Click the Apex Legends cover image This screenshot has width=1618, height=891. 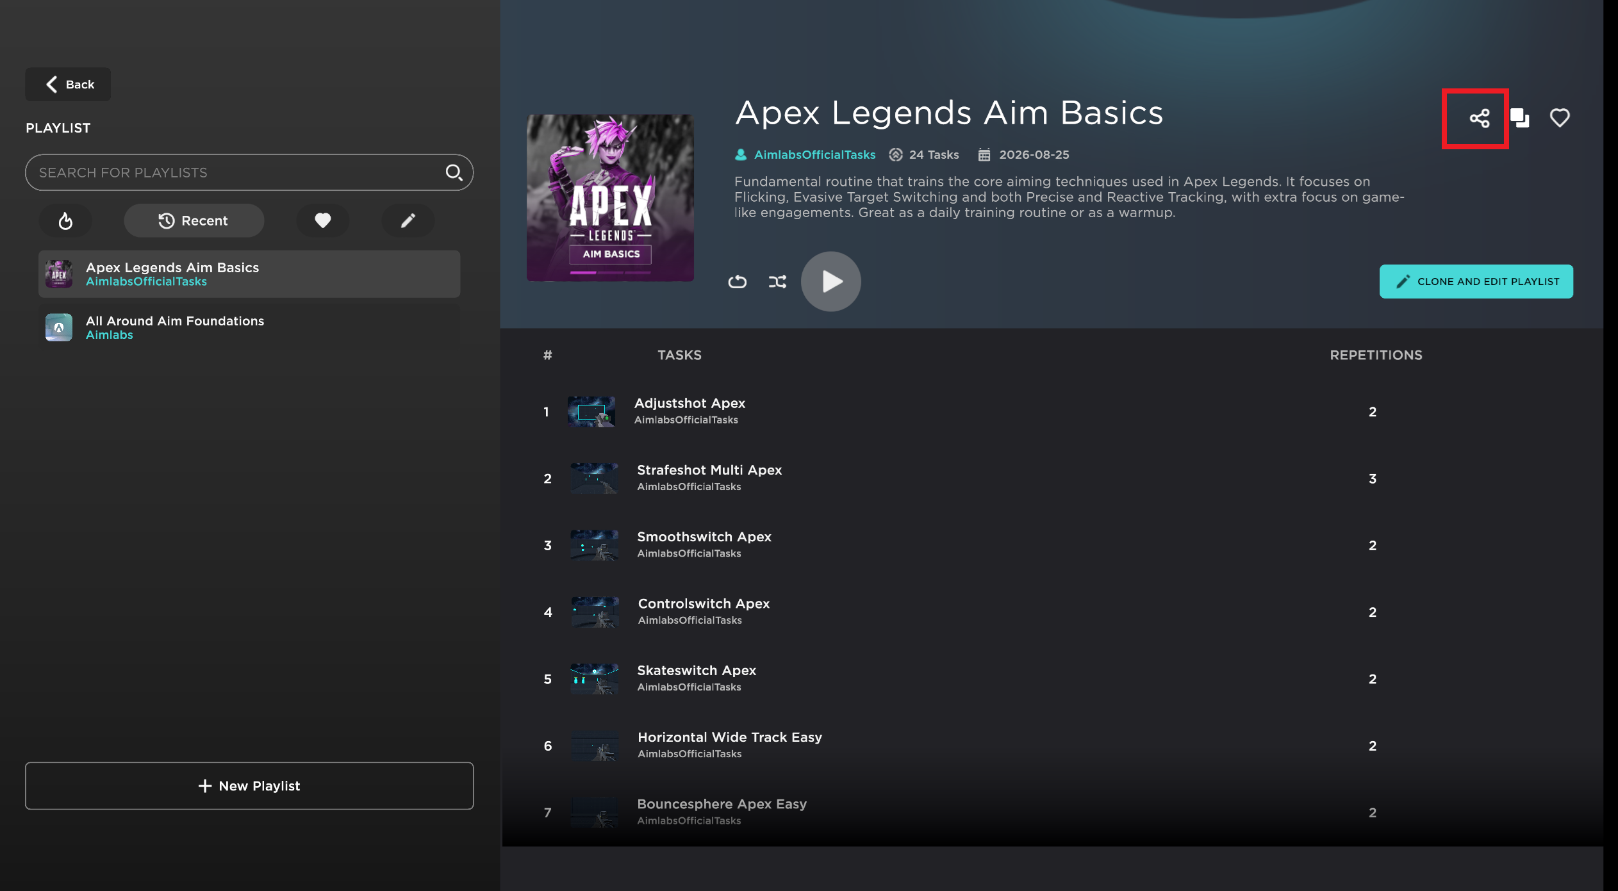click(x=610, y=198)
